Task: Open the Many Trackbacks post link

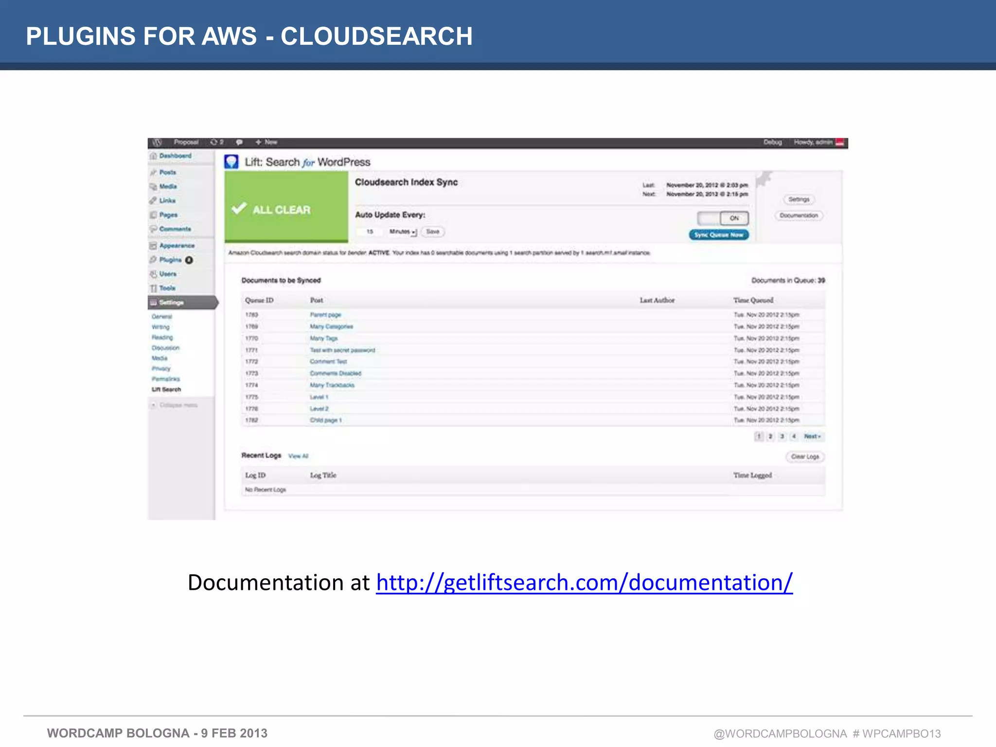Action: click(x=332, y=385)
